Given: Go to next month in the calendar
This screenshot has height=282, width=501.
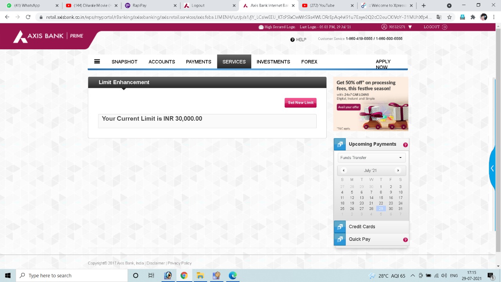Looking at the screenshot, I should [x=398, y=170].
